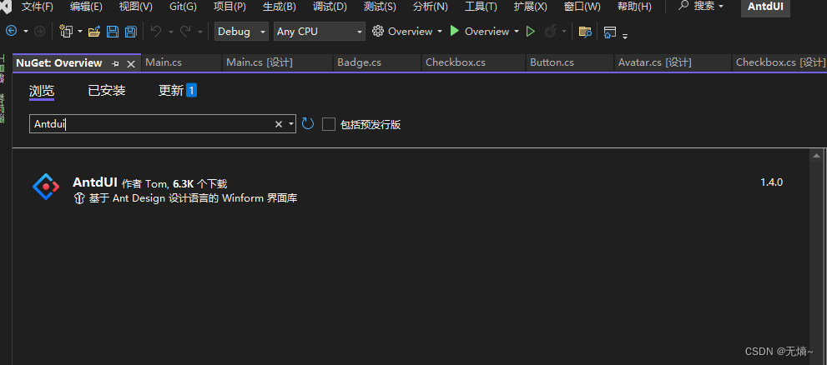This screenshot has width=827, height=365.
Task: Click the Navigate Forward arrow icon
Action: pos(39,32)
